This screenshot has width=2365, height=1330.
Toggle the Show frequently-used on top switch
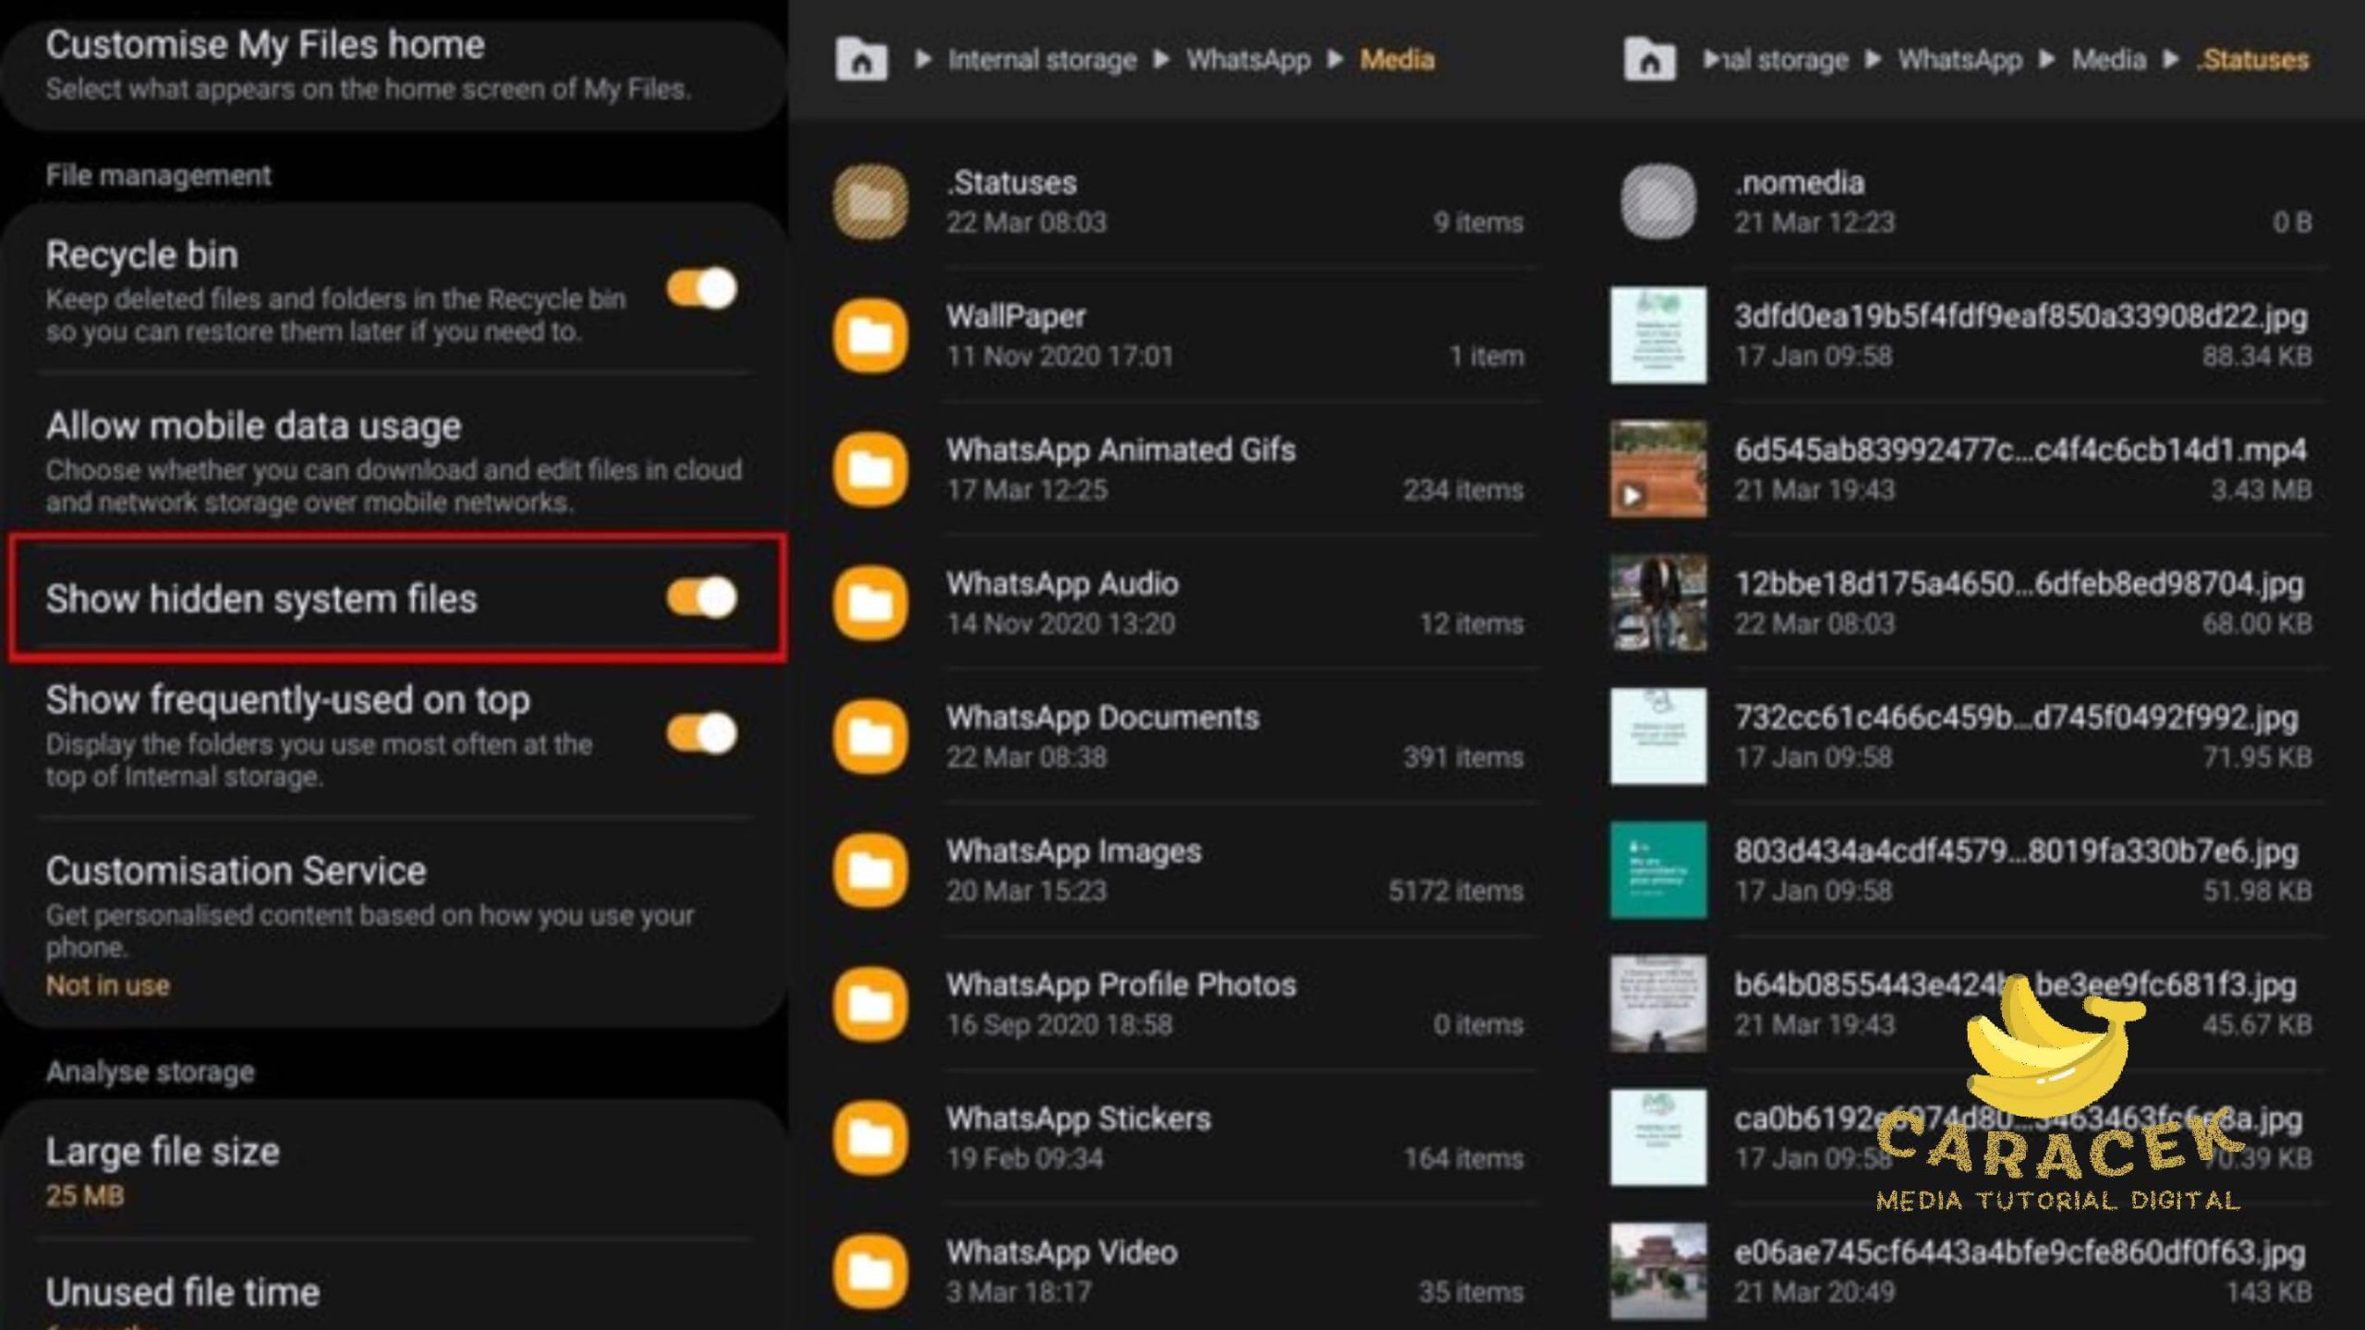702,734
